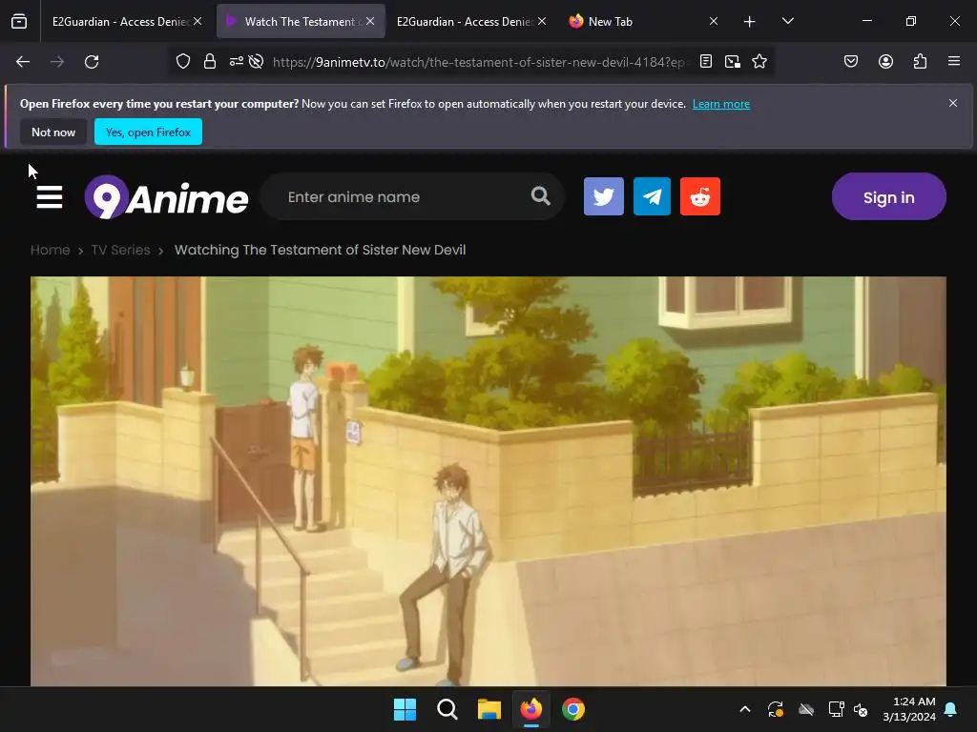The image size is (977, 732).
Task: Go to TV Series breadcrumb link
Action: point(121,250)
